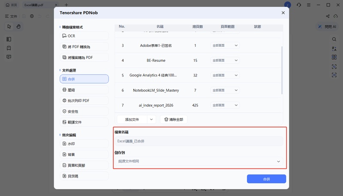Click the 頁面範圍 column header
The image size is (343, 196).
pyautogui.click(x=228, y=27)
